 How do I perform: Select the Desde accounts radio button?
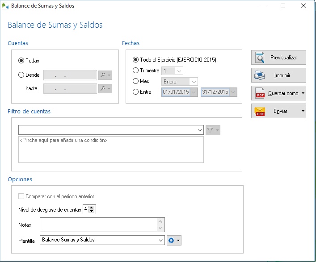click(21, 75)
